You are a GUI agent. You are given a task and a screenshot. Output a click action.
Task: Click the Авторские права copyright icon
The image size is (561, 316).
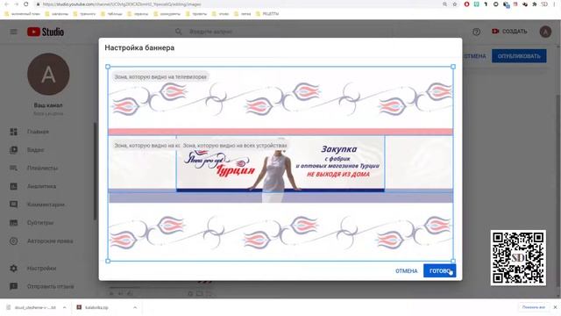click(x=14, y=241)
